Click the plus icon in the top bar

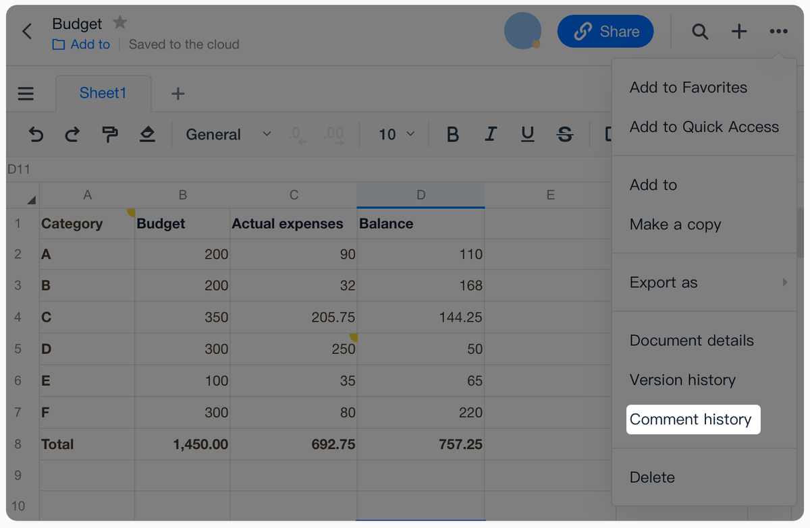pyautogui.click(x=739, y=31)
